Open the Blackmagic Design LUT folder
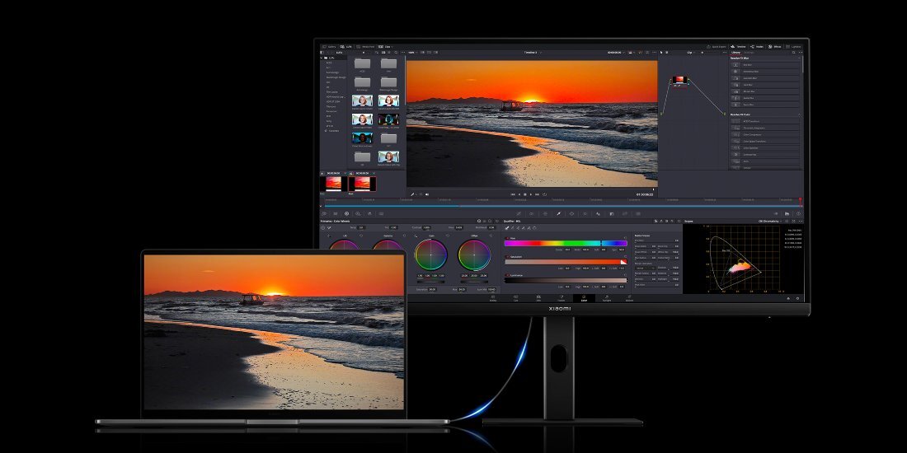907x453 pixels. (336, 77)
